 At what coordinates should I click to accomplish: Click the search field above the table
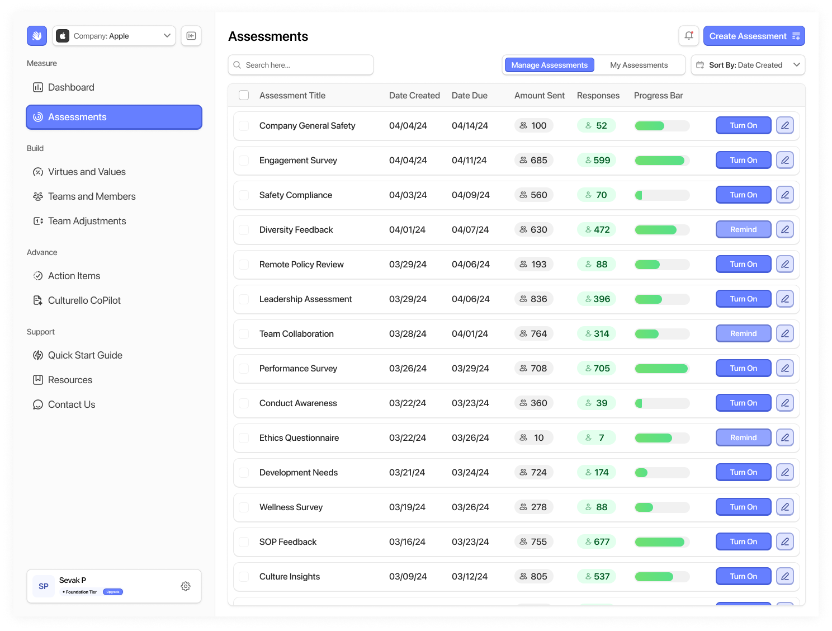click(300, 65)
